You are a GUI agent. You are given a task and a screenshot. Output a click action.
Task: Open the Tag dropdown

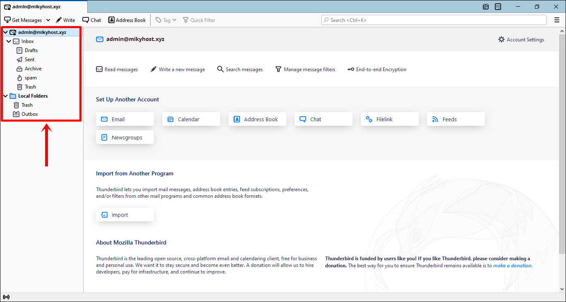[x=166, y=20]
